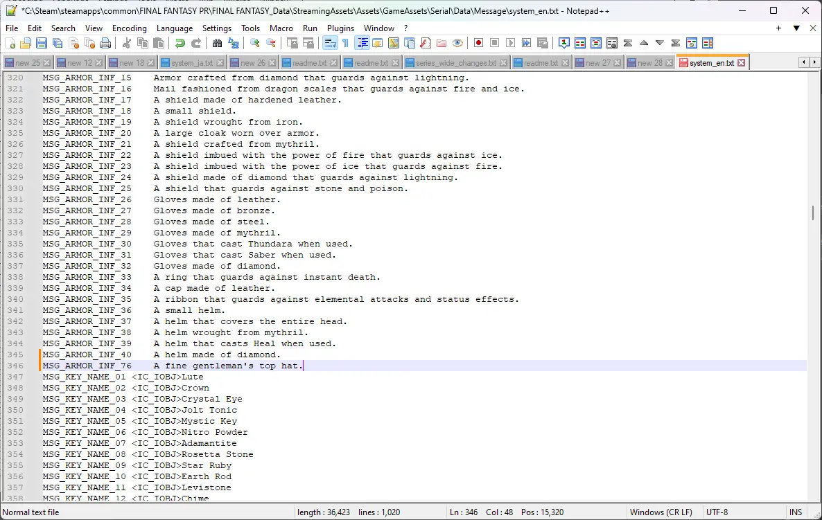Open the document list dropdown arrow

pyautogui.click(x=796, y=28)
